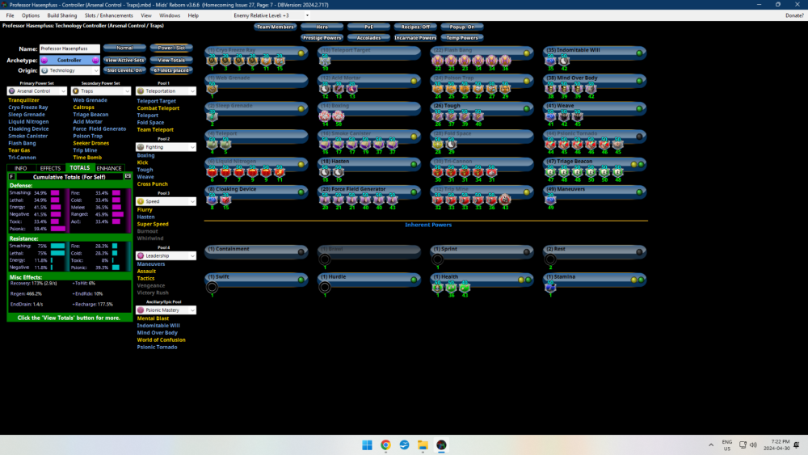The height and width of the screenshot is (455, 808).
Task: Toggle the Maneuvers power active indicator
Action: click(x=639, y=192)
